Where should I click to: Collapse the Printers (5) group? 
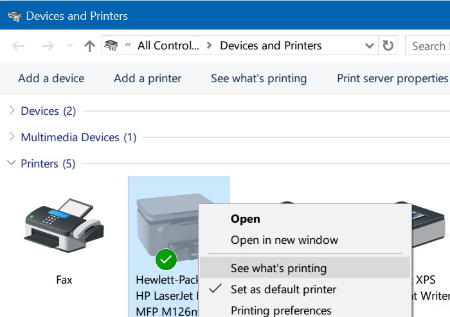(12, 164)
